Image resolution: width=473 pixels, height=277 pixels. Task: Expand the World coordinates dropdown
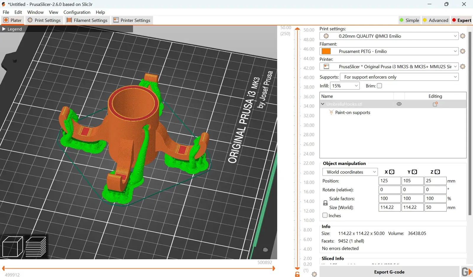pyautogui.click(x=350, y=172)
